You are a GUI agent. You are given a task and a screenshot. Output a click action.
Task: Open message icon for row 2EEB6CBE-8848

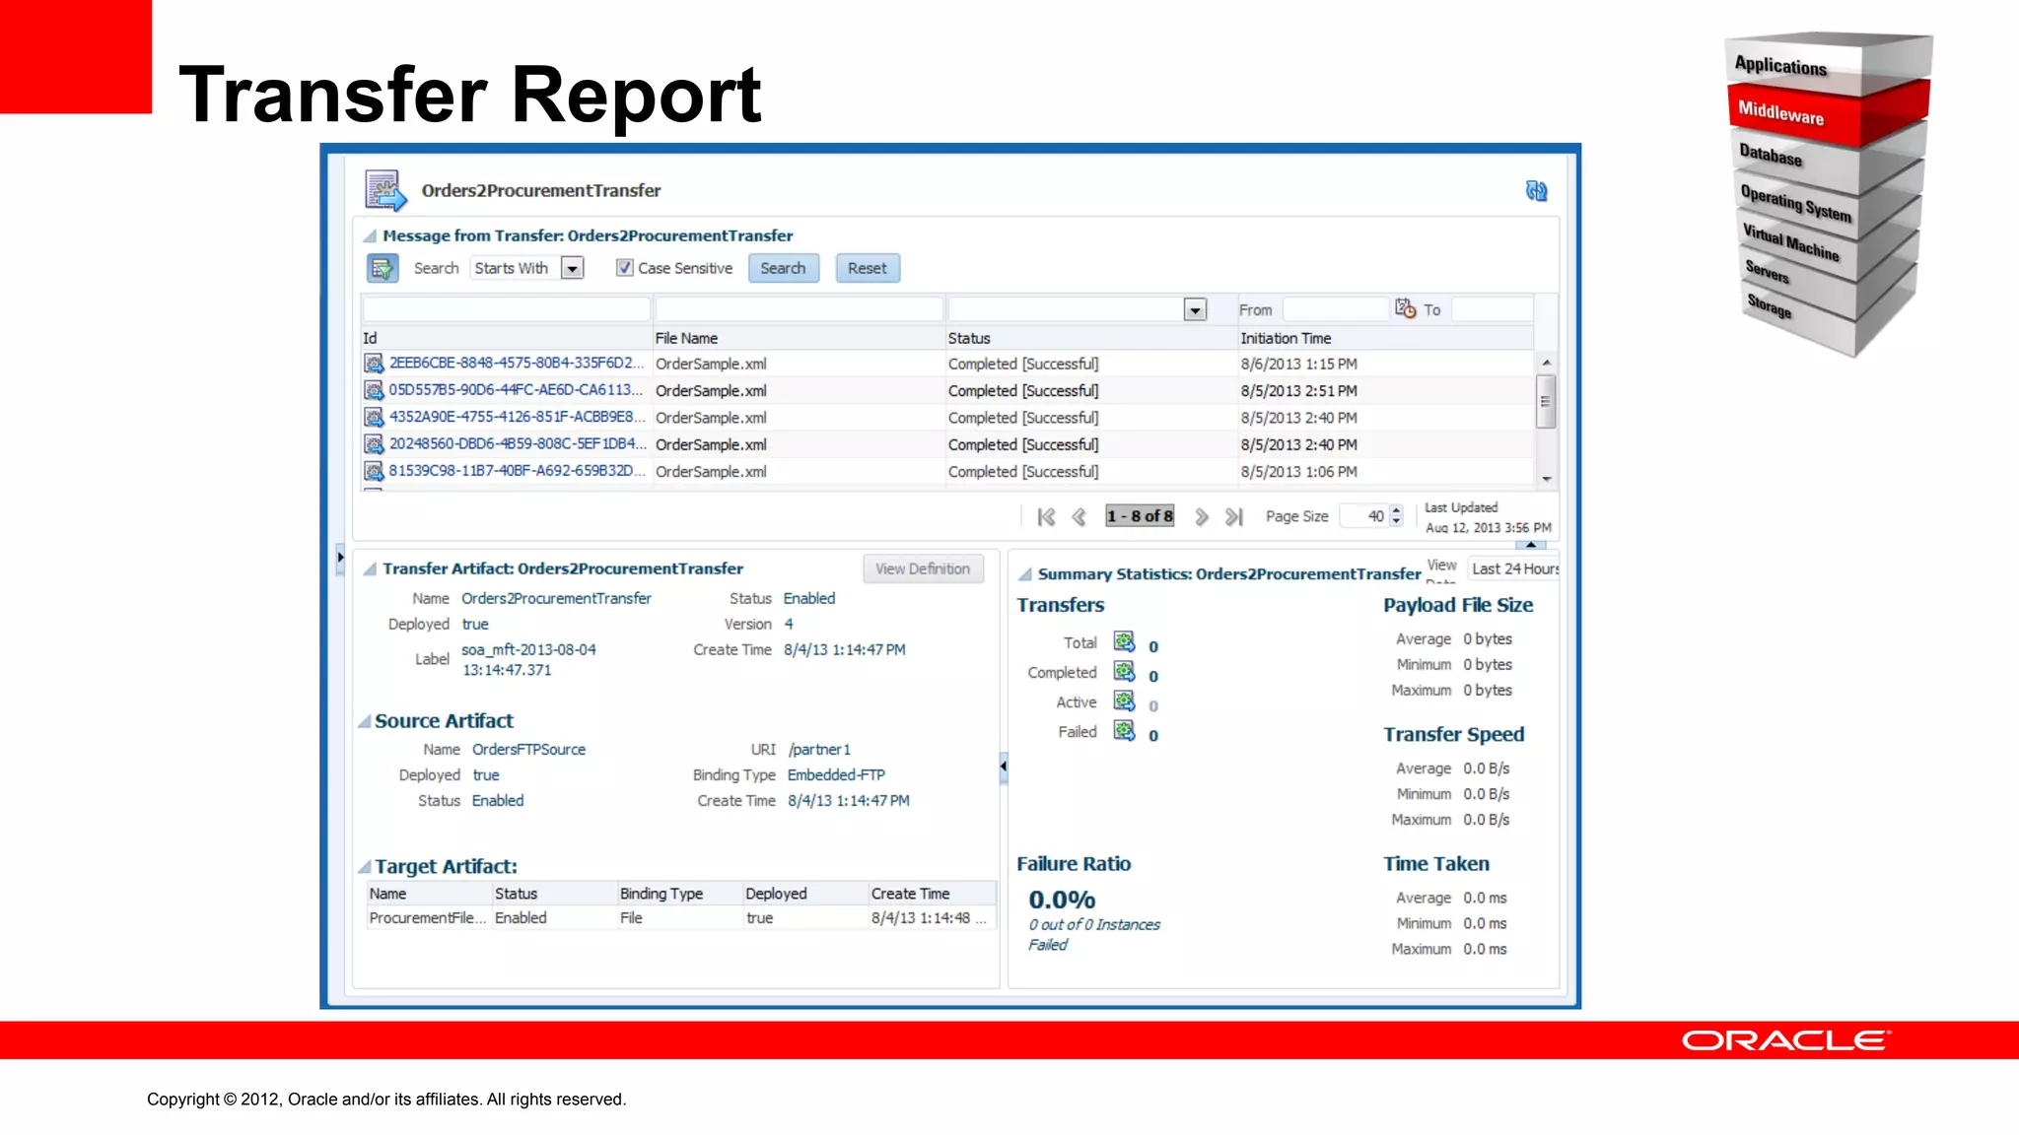[374, 364]
